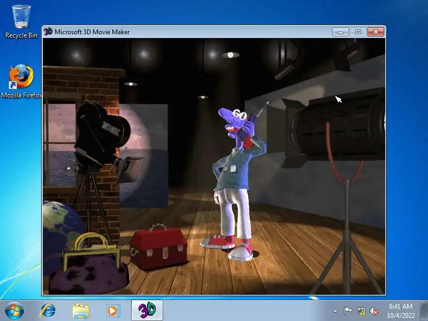Image resolution: width=428 pixels, height=321 pixels.
Task: Click the 3D Movie Maker title bar icon
Action: [x=48, y=32]
